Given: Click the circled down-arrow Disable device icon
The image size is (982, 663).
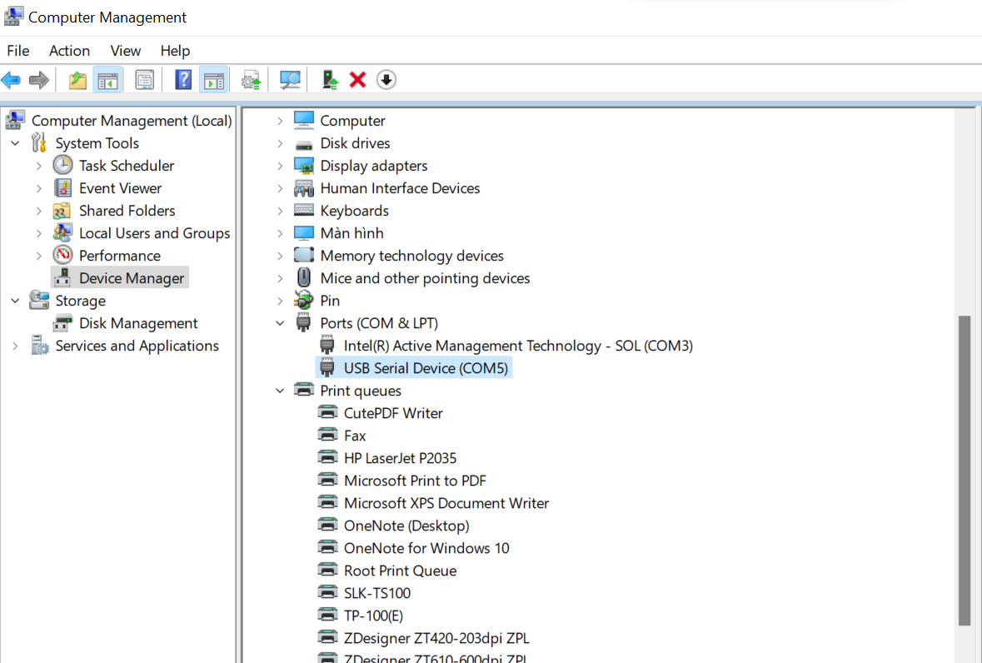Looking at the screenshot, I should click(386, 80).
